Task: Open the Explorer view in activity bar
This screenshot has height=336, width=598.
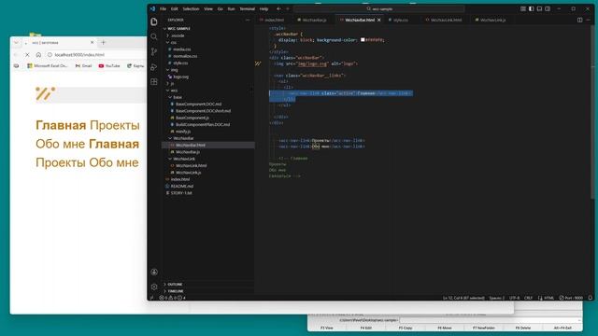Action: click(154, 21)
